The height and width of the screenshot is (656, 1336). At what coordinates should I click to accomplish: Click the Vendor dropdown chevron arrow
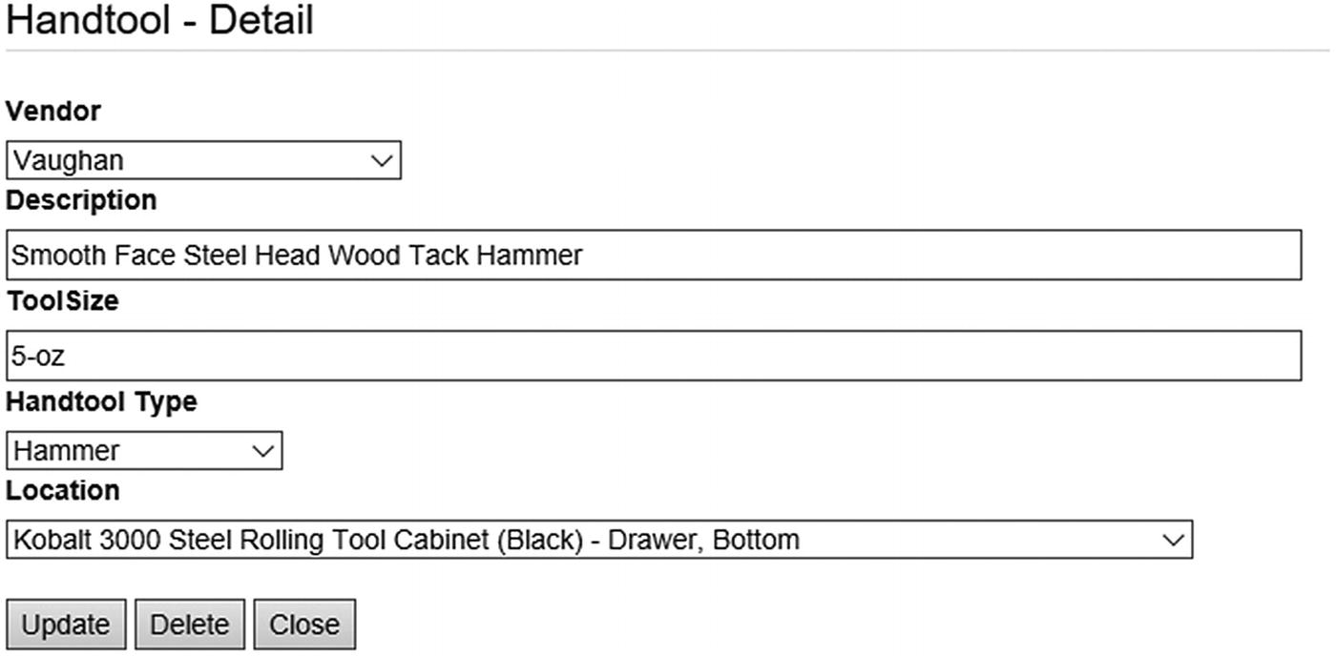pos(382,160)
